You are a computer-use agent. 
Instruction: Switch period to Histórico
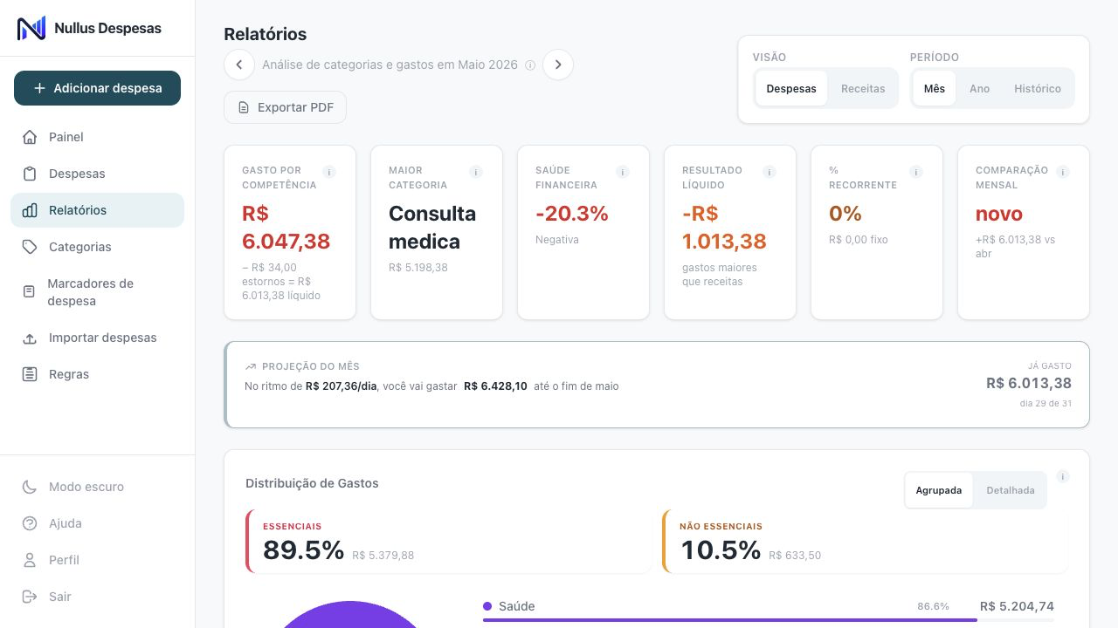pyautogui.click(x=1038, y=88)
